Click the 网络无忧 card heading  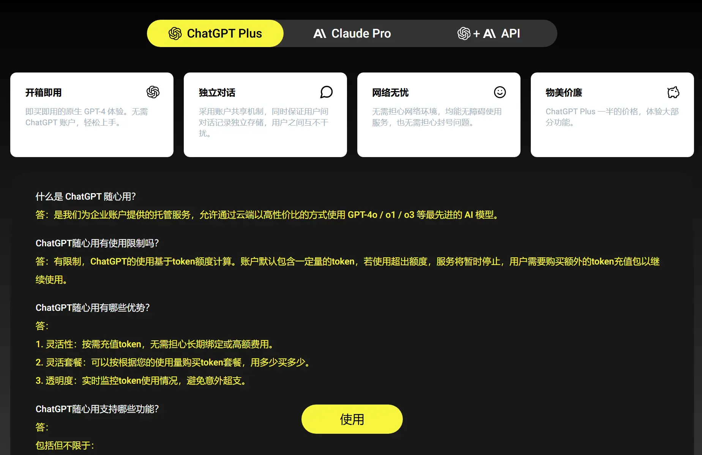click(x=390, y=93)
